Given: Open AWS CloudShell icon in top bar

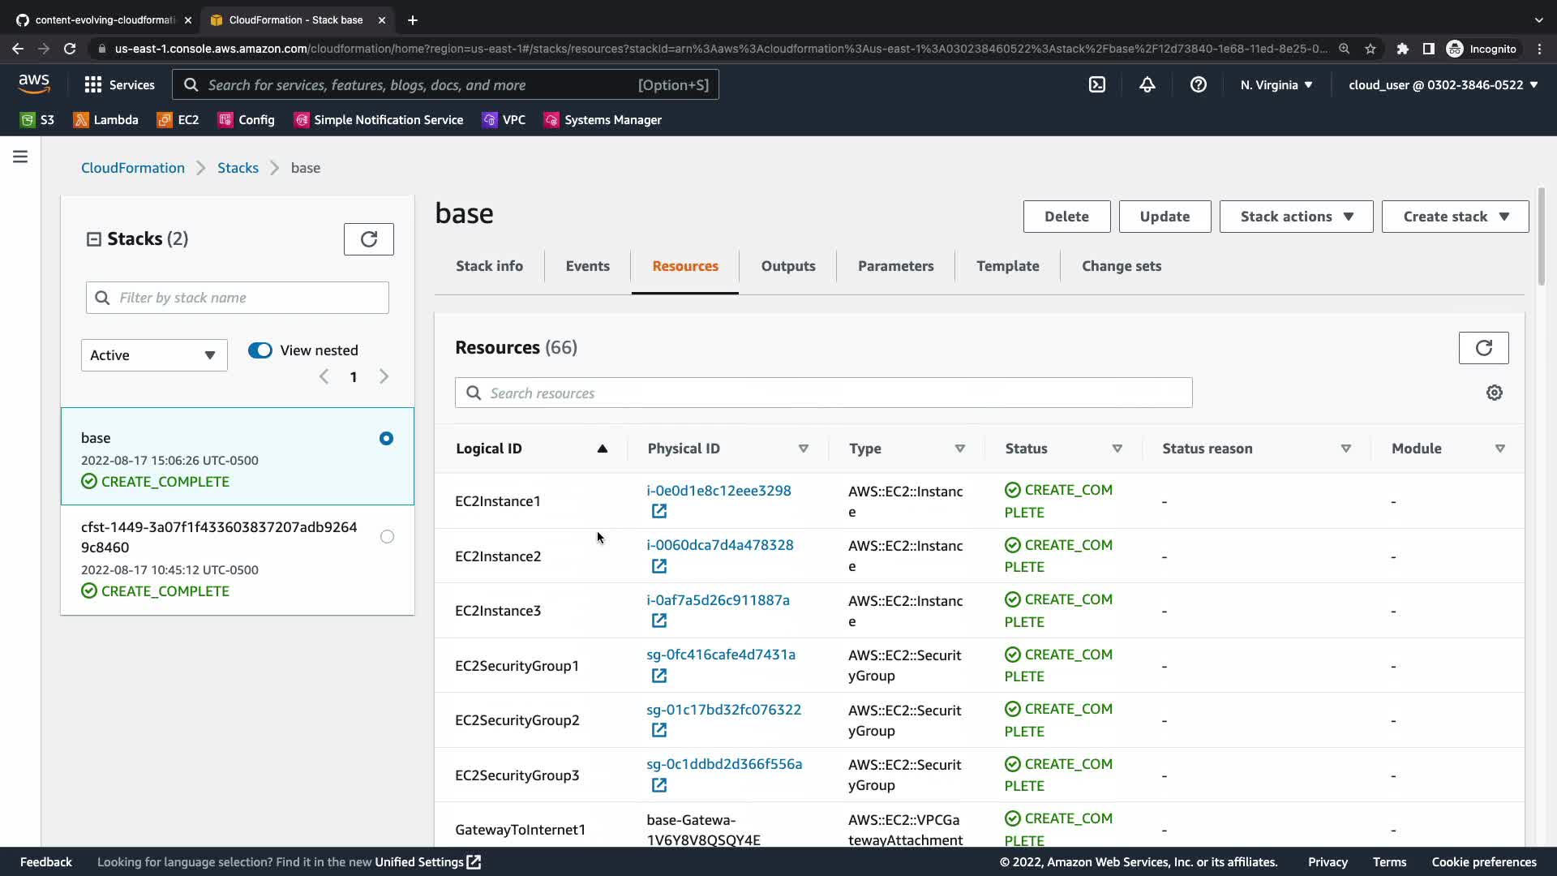Looking at the screenshot, I should pyautogui.click(x=1096, y=84).
